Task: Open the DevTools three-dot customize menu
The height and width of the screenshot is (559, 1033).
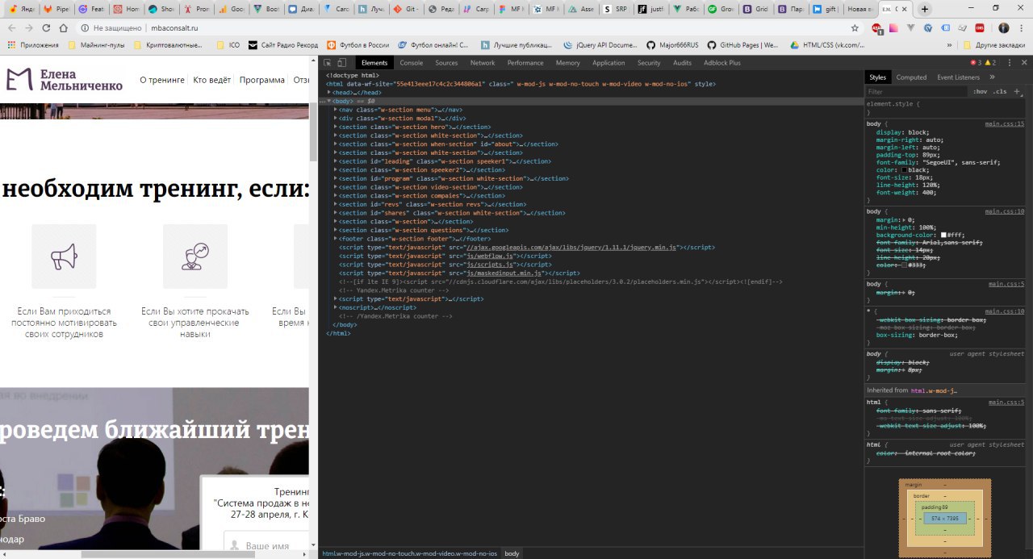Action: [1010, 63]
